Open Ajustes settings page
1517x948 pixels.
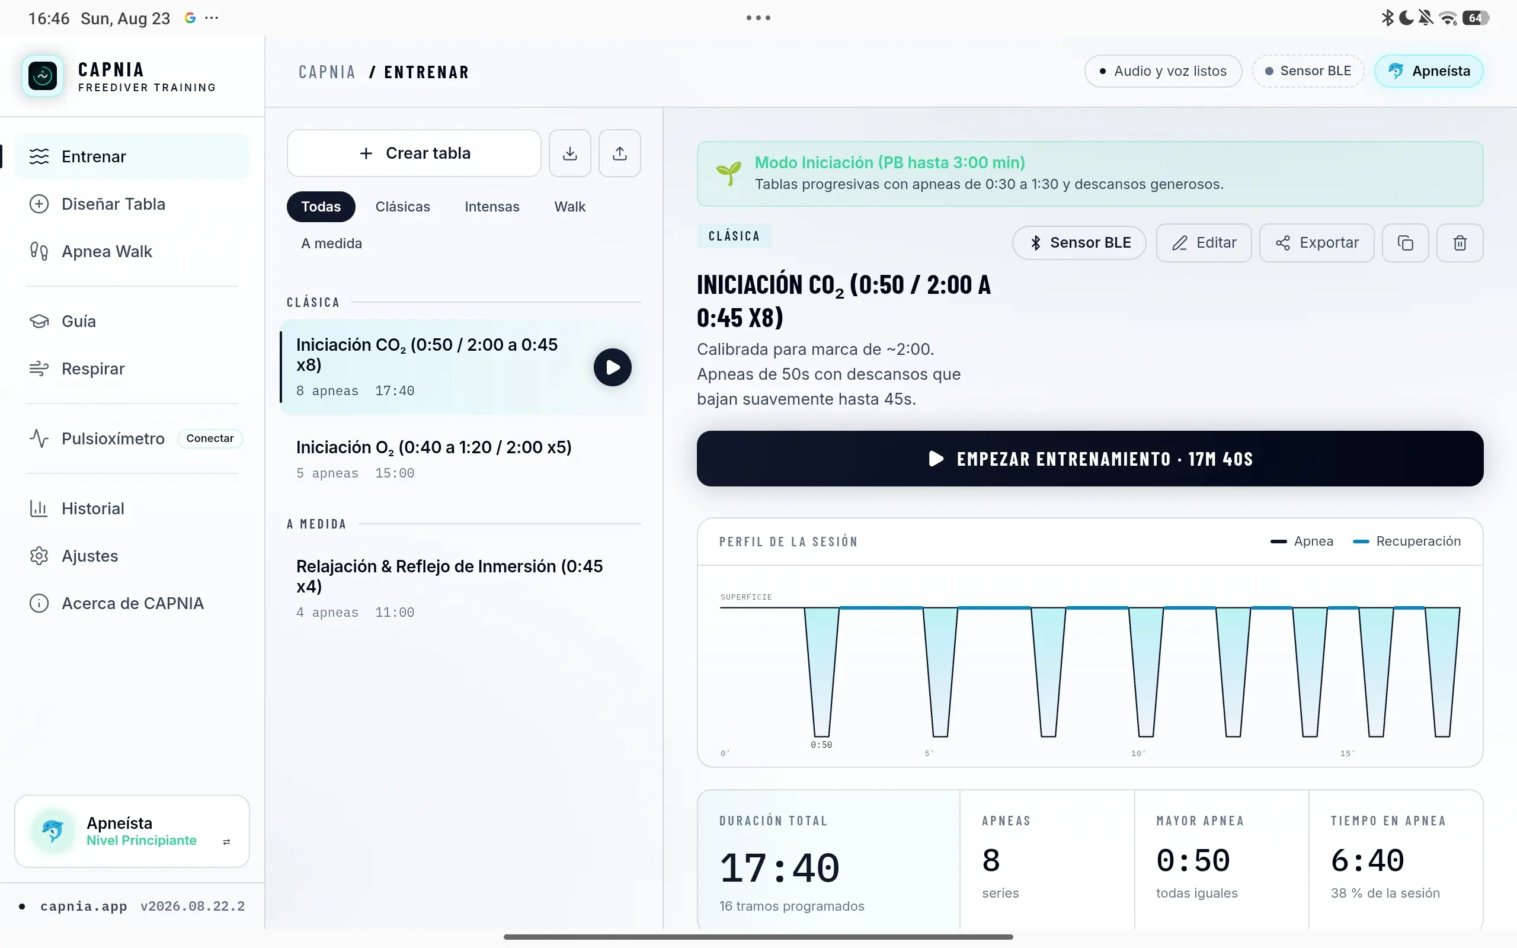(x=132, y=556)
